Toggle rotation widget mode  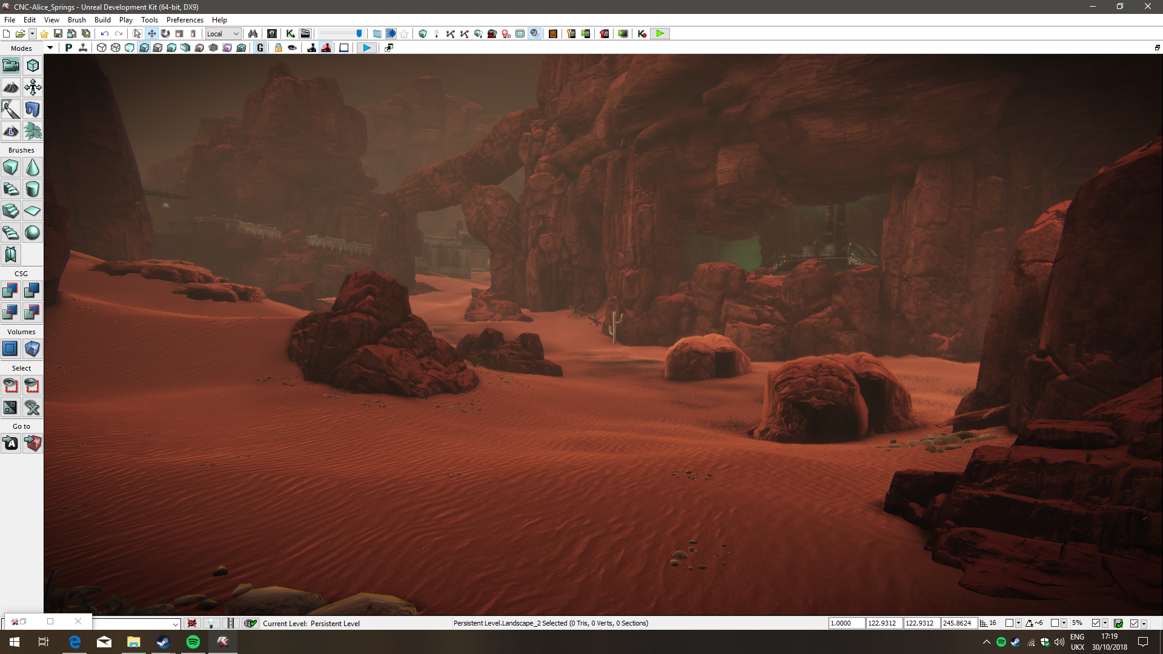tap(165, 34)
